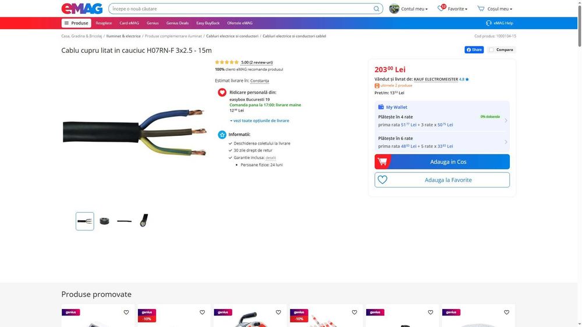582x327 pixels.
Task: Expand the Coșul meu dropdown
Action: (x=499, y=9)
